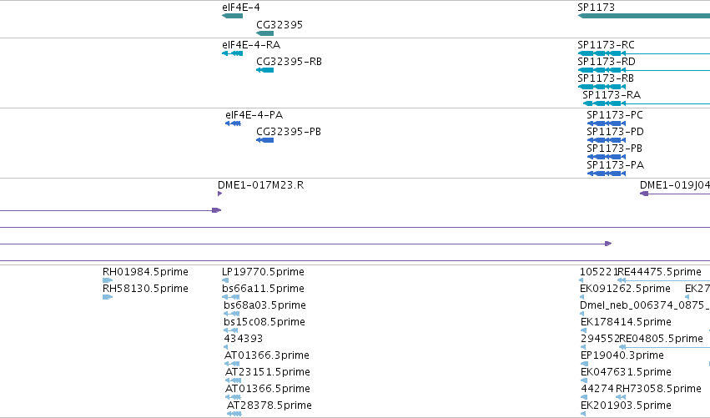Click the CG32395 gene arrow
Screen dimensions: 710x418
coord(264,33)
